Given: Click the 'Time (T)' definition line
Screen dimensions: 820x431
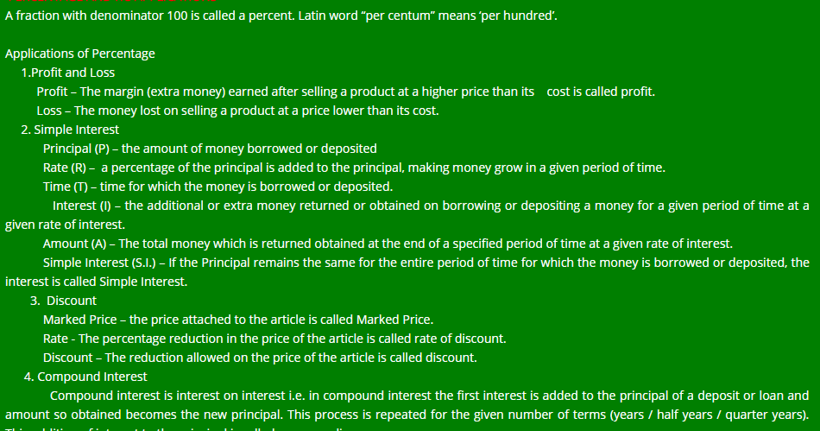Looking at the screenshot, I should [x=218, y=187].
